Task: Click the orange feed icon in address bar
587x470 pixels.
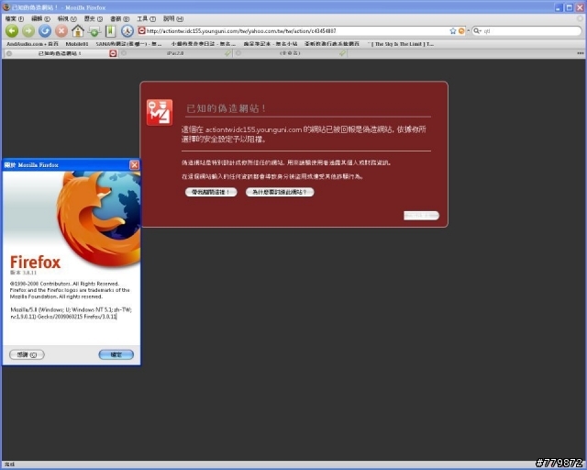Action: 461,30
